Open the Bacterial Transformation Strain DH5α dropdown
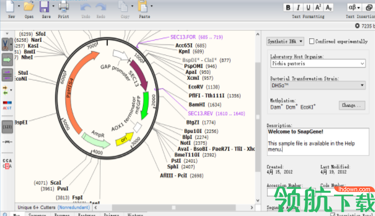Screen dimensions: 375x216 pyautogui.click(x=318, y=85)
